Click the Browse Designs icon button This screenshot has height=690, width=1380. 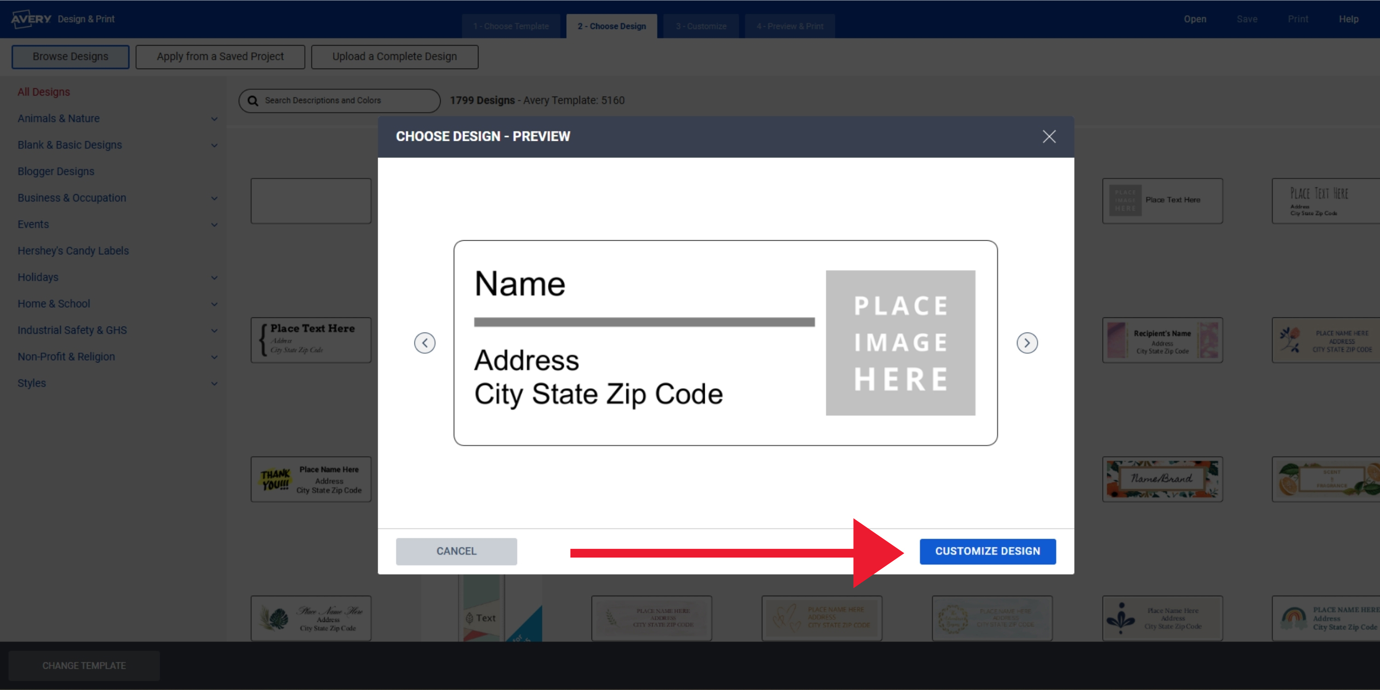point(70,56)
